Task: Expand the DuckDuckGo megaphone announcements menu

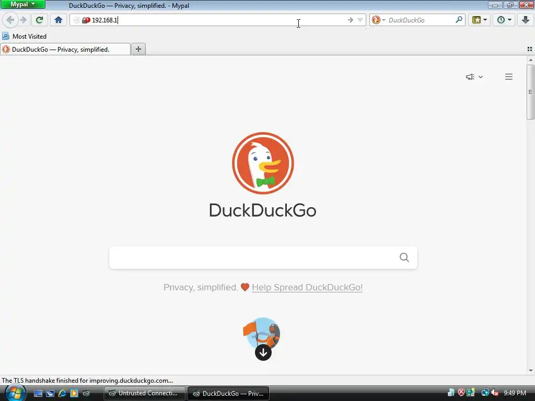Action: click(x=474, y=77)
